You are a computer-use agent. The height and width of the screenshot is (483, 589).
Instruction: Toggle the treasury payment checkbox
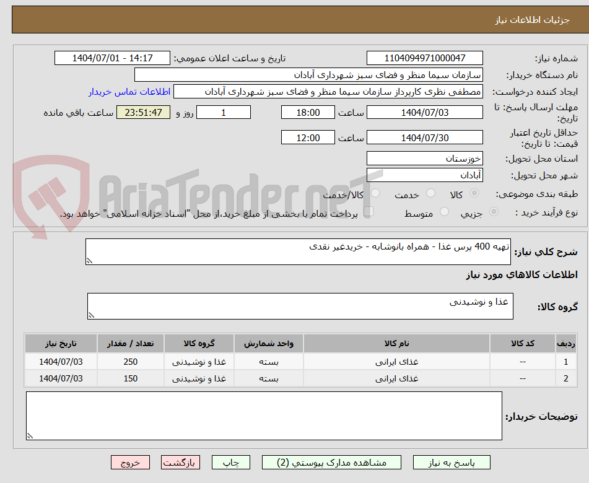coord(369,211)
